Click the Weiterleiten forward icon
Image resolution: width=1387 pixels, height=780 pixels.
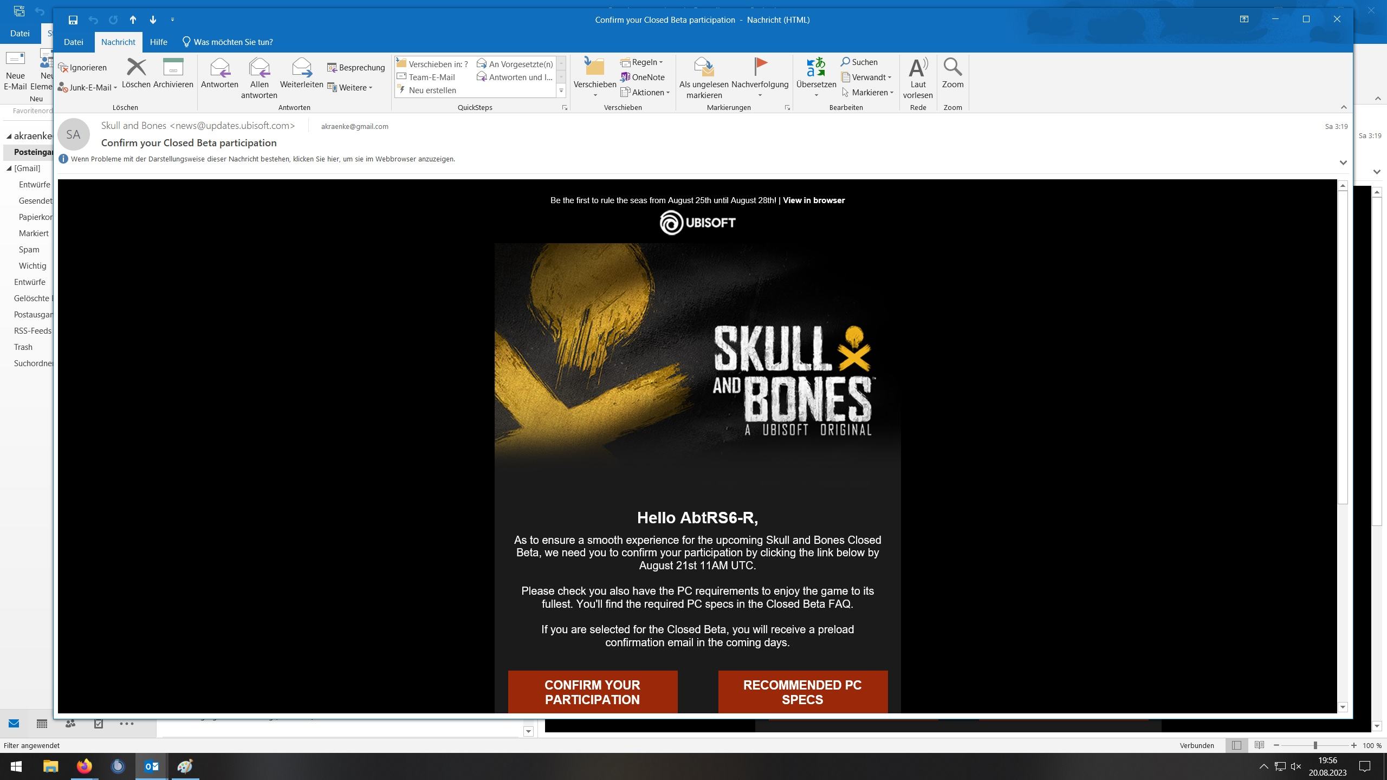301,69
